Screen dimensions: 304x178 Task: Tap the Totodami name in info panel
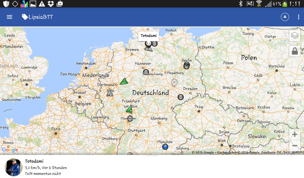point(34,161)
